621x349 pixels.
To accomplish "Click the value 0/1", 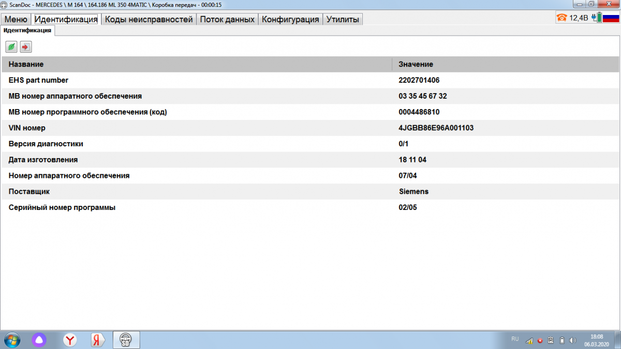I will tap(404, 144).
